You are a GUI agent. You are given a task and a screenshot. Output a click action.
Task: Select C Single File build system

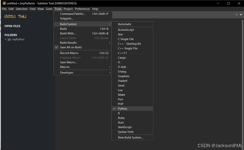(x=132, y=39)
